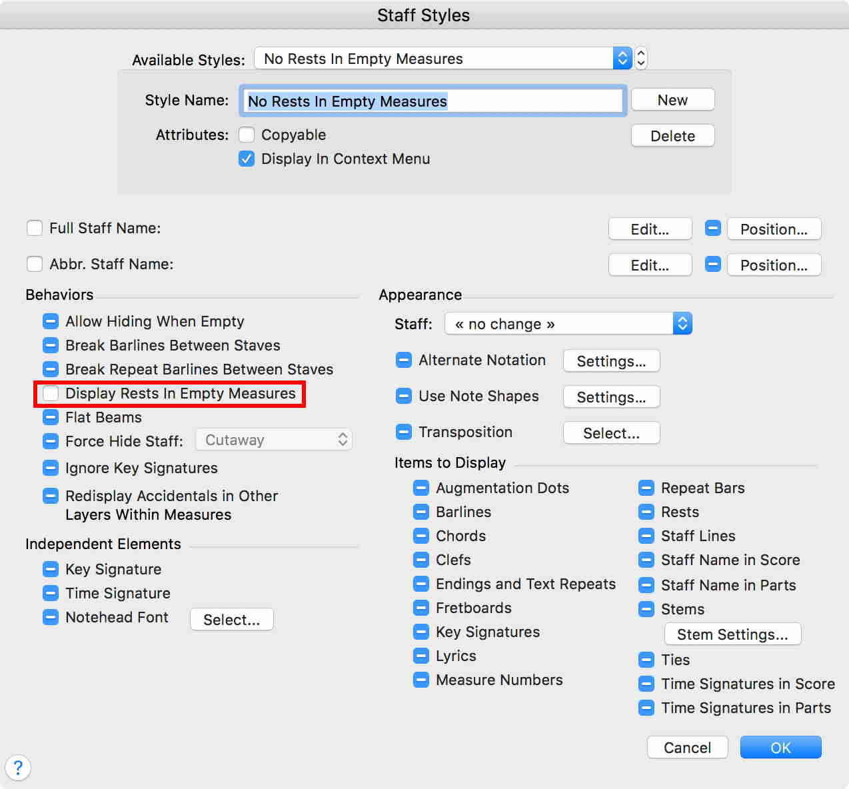The image size is (849, 789).
Task: Enable Display Rests In Empty Measures
Action: (51, 393)
